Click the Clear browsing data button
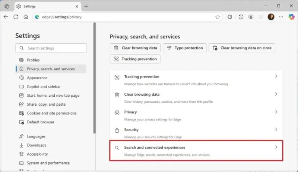 tap(135, 48)
